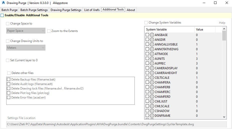Image resolution: width=232 pixels, height=129 pixels.
Task: Click the gear icon beside CSHADOW
Action: coord(152,111)
